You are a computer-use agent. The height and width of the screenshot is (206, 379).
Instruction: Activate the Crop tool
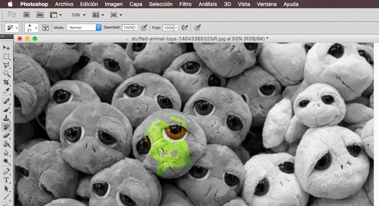(6, 82)
